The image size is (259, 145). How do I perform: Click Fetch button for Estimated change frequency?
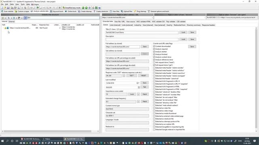[x=145, y=101]
